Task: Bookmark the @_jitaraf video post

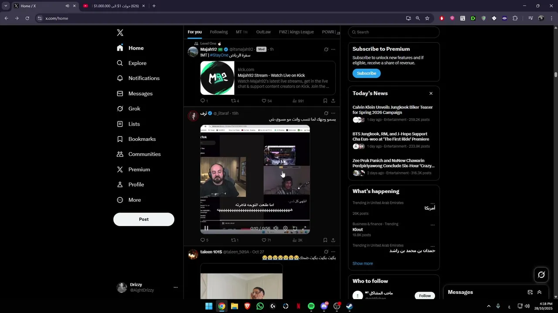Action: (325, 240)
